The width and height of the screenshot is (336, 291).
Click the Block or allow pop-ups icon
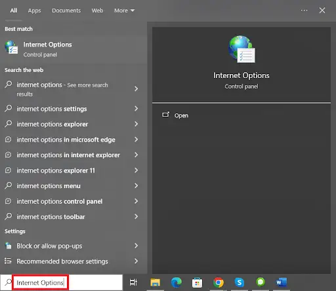9,246
